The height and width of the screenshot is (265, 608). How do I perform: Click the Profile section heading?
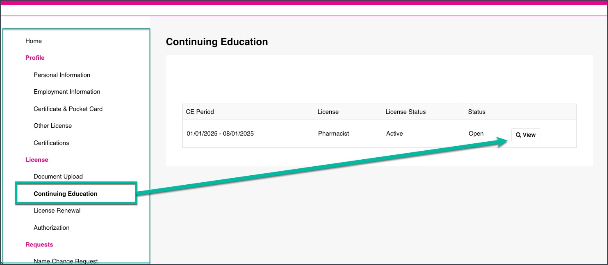(35, 58)
